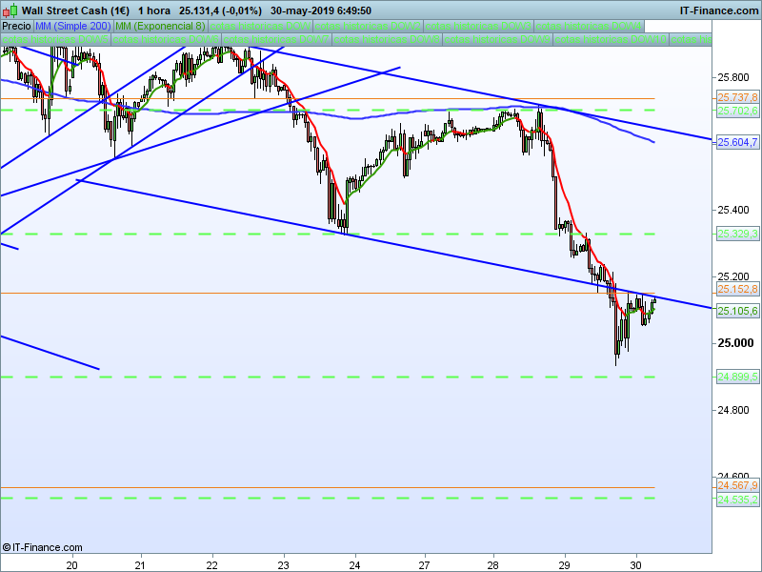
Task: Click the 25.400 axis value
Action: pos(733,210)
